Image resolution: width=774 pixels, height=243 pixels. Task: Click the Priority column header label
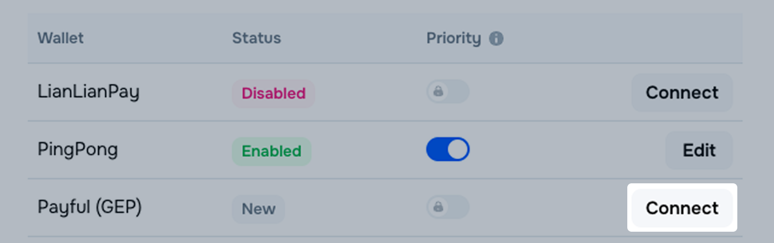[x=453, y=39]
